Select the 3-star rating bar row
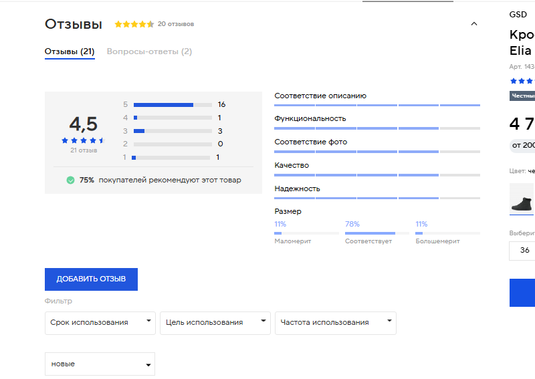 pos(173,131)
